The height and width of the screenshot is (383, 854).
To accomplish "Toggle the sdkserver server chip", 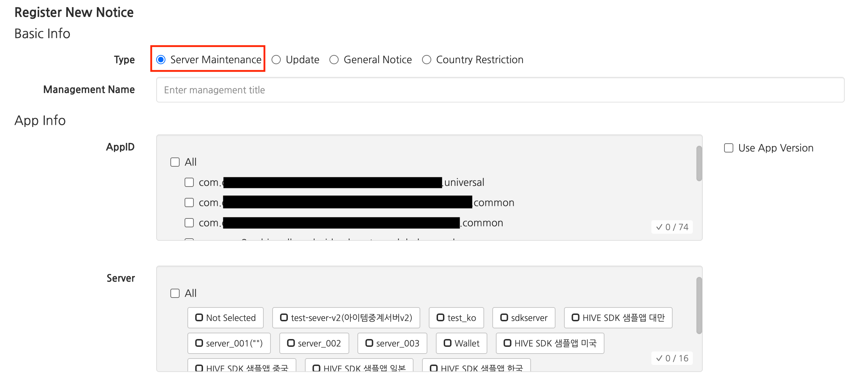I will 524,318.
